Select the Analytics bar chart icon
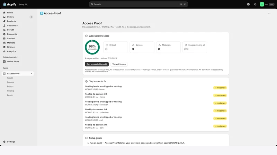The height and width of the screenshot is (155, 277). [4, 51]
